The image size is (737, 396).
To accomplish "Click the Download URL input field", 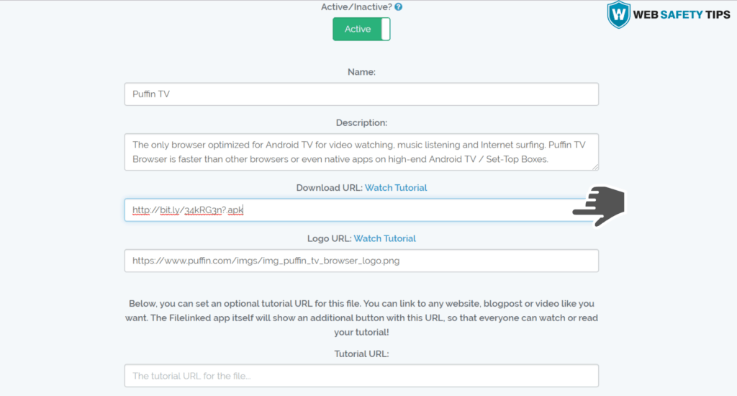I will pos(361,210).
